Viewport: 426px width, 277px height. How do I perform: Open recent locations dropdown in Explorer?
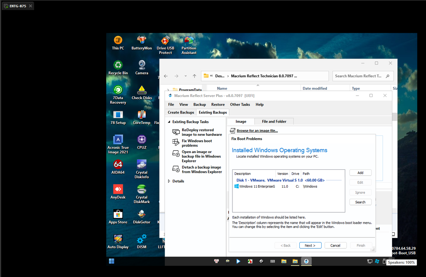(186, 76)
